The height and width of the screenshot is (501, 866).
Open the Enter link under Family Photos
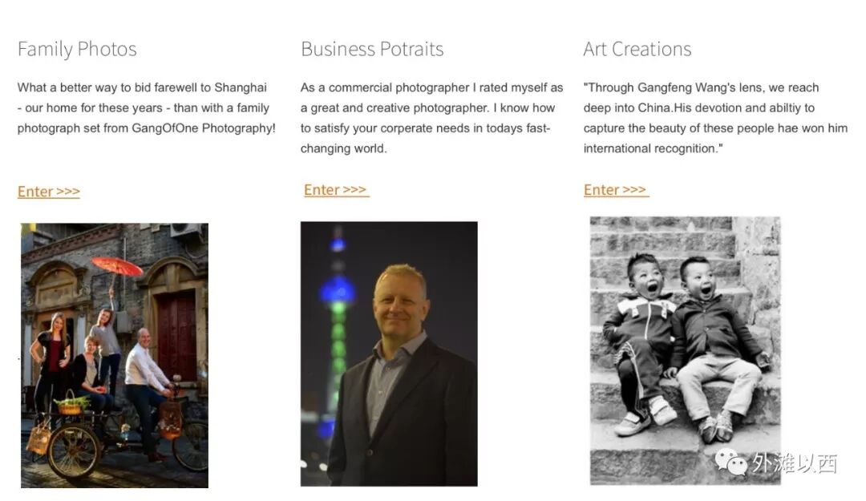(49, 192)
